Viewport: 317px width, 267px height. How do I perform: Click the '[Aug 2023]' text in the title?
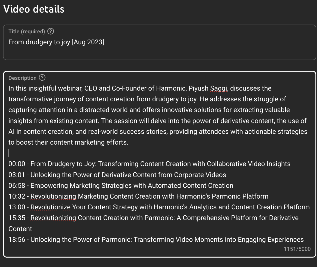88,42
